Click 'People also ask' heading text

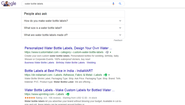click(x=35, y=14)
